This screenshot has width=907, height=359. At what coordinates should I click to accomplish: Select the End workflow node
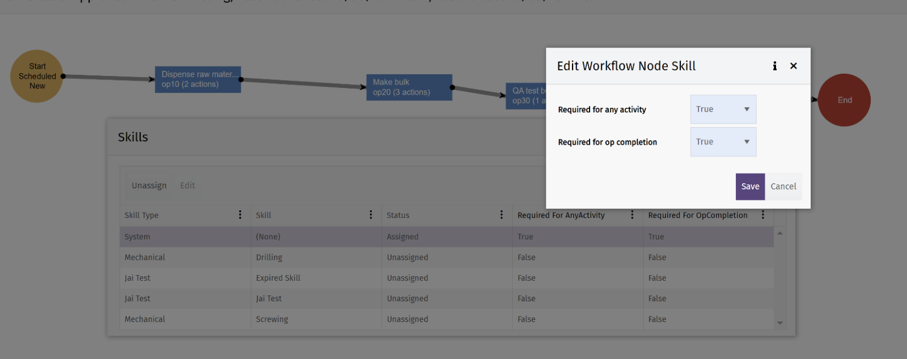pyautogui.click(x=844, y=100)
